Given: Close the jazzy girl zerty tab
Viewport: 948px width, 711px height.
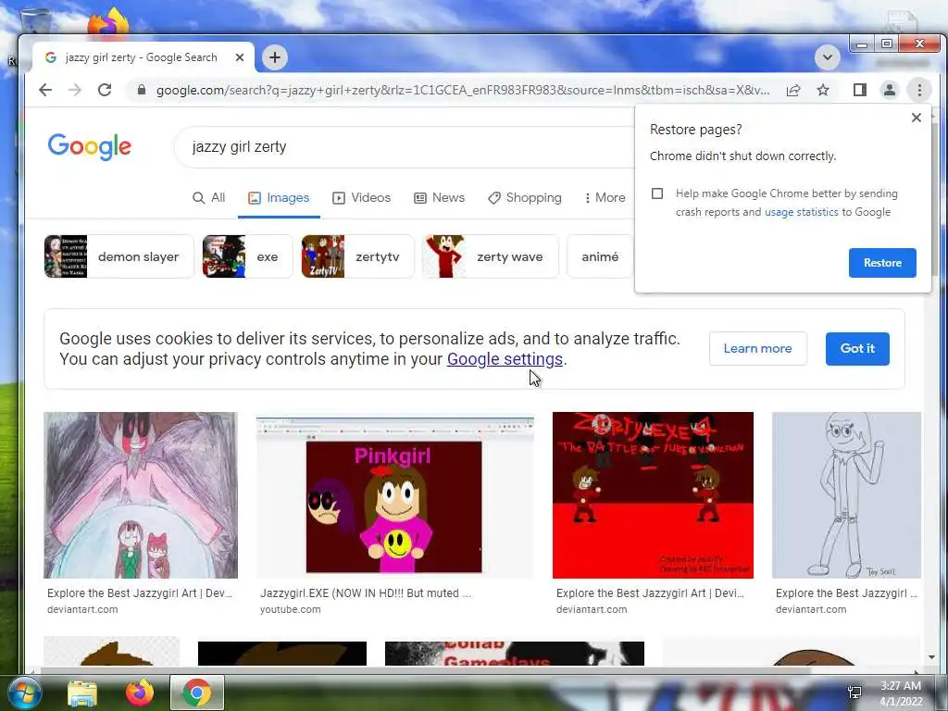Looking at the screenshot, I should [240, 57].
